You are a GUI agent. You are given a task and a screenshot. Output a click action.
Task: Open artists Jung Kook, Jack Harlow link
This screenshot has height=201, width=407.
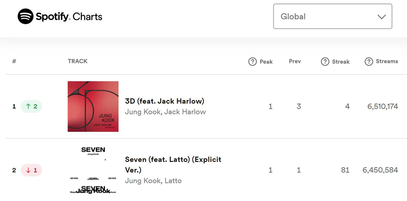[165, 112]
